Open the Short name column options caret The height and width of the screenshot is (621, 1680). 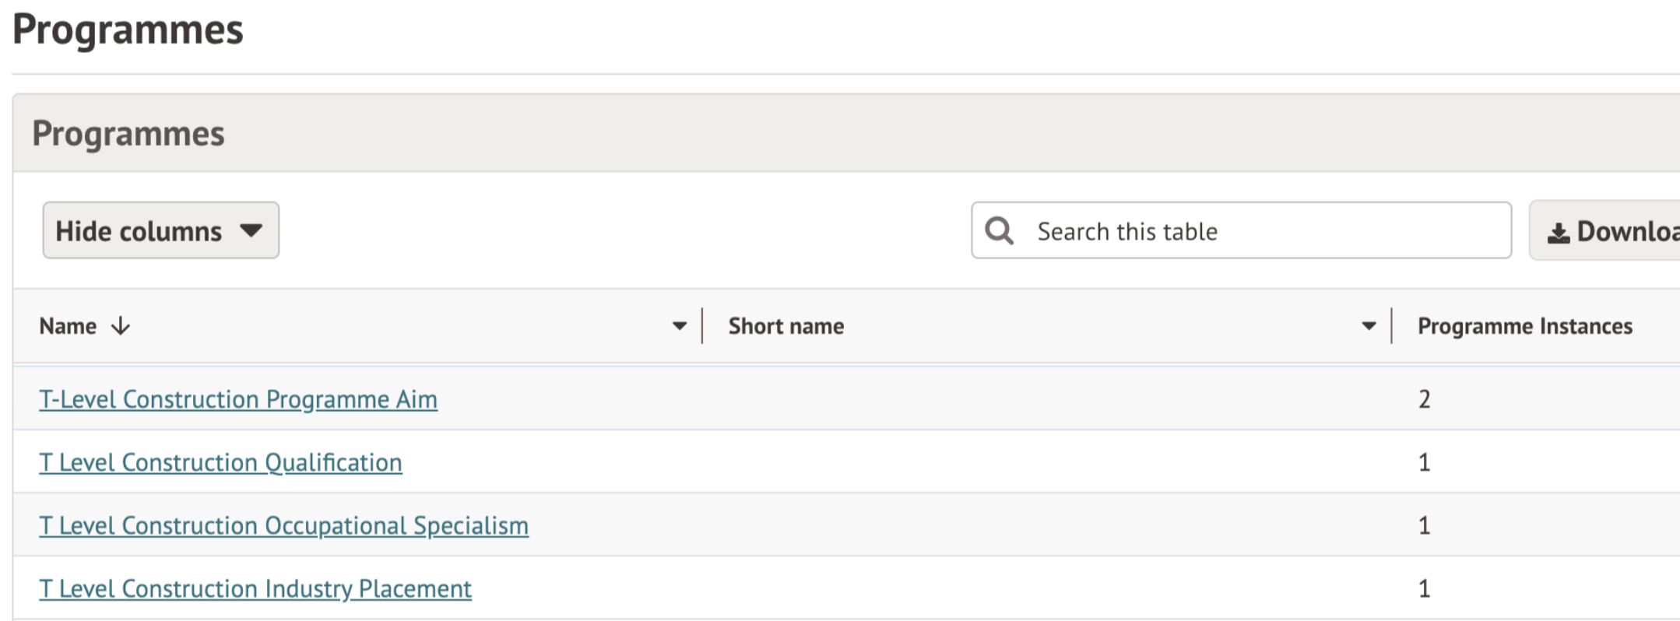[x=1369, y=326]
